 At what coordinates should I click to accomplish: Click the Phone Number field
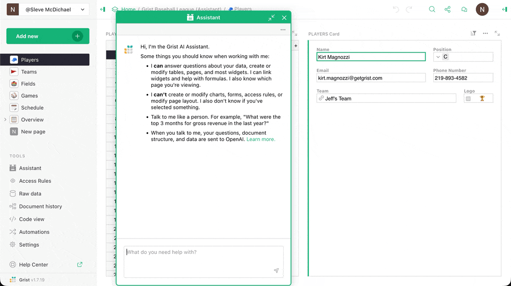click(x=463, y=78)
